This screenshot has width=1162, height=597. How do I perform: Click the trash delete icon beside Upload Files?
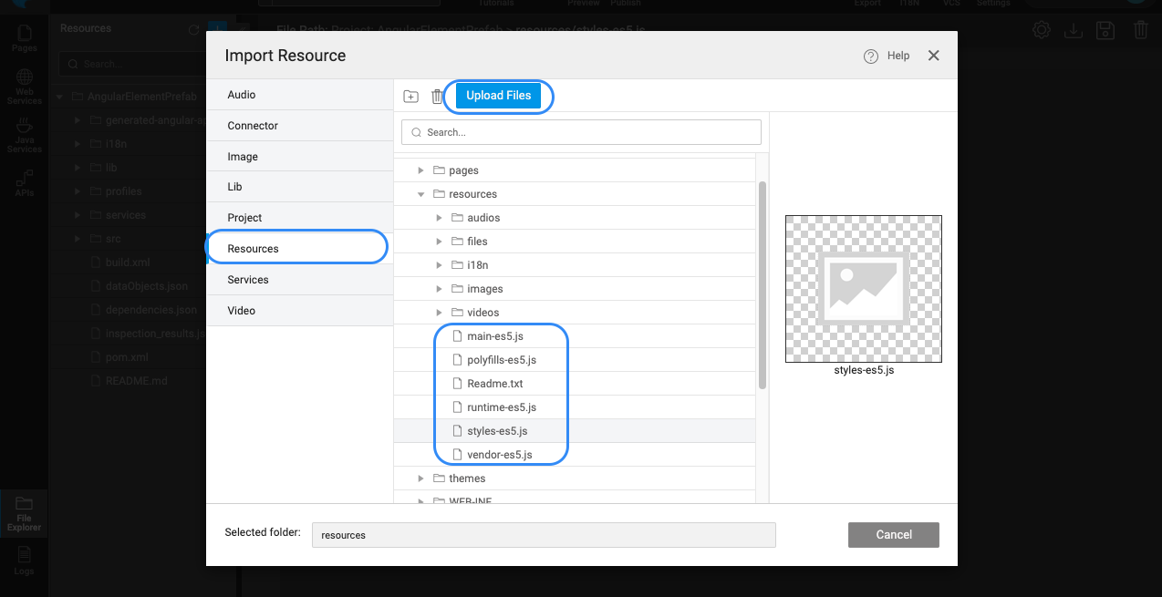coord(437,97)
